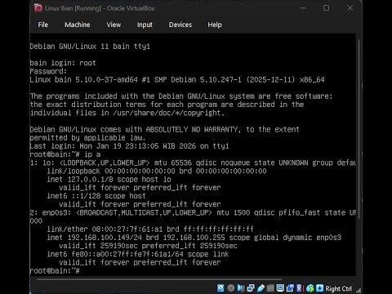Click the '2: enp0s3:' interface line
The width and height of the screenshot is (392, 294).
[x=193, y=212]
